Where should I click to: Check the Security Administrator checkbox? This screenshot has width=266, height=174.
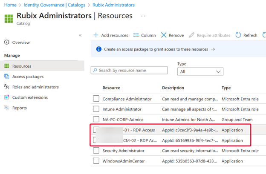pyautogui.click(x=96, y=151)
